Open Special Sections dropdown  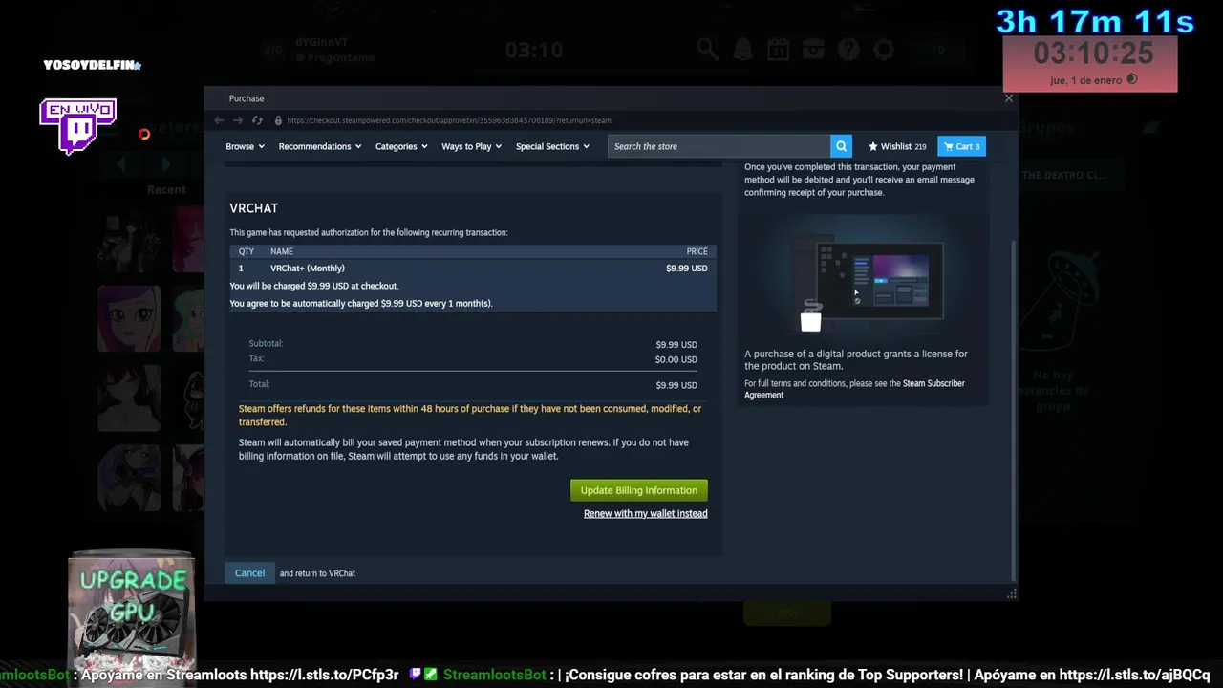[552, 146]
